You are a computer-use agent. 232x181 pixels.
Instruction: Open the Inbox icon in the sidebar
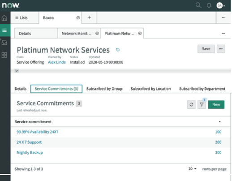pos(4,43)
